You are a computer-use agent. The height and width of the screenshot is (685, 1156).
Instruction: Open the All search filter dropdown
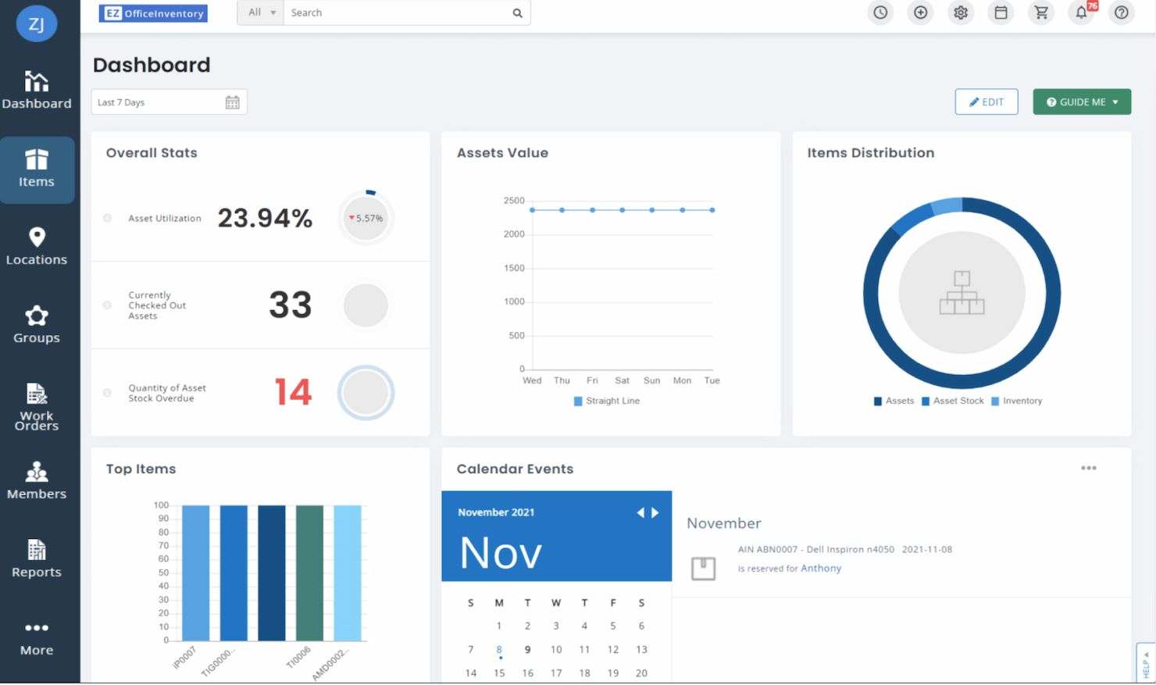(259, 12)
